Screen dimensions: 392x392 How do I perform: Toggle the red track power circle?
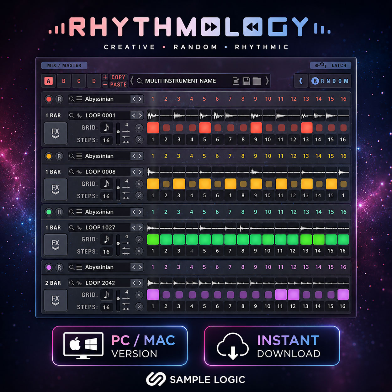(x=49, y=99)
